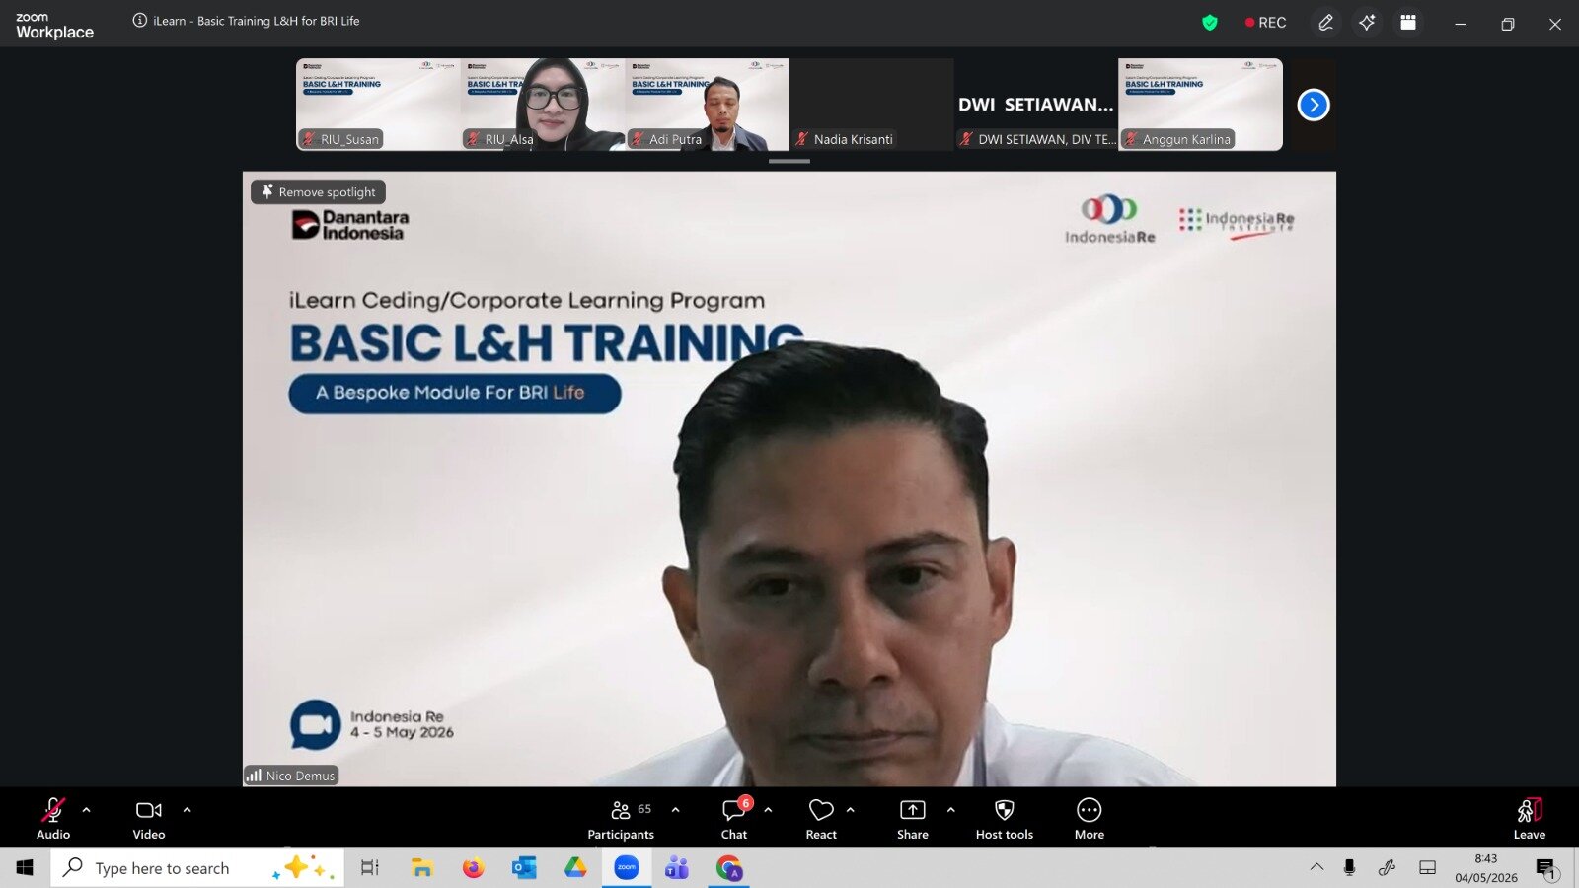
Task: Select Anggun Karlina video thumbnail
Action: pos(1201,105)
